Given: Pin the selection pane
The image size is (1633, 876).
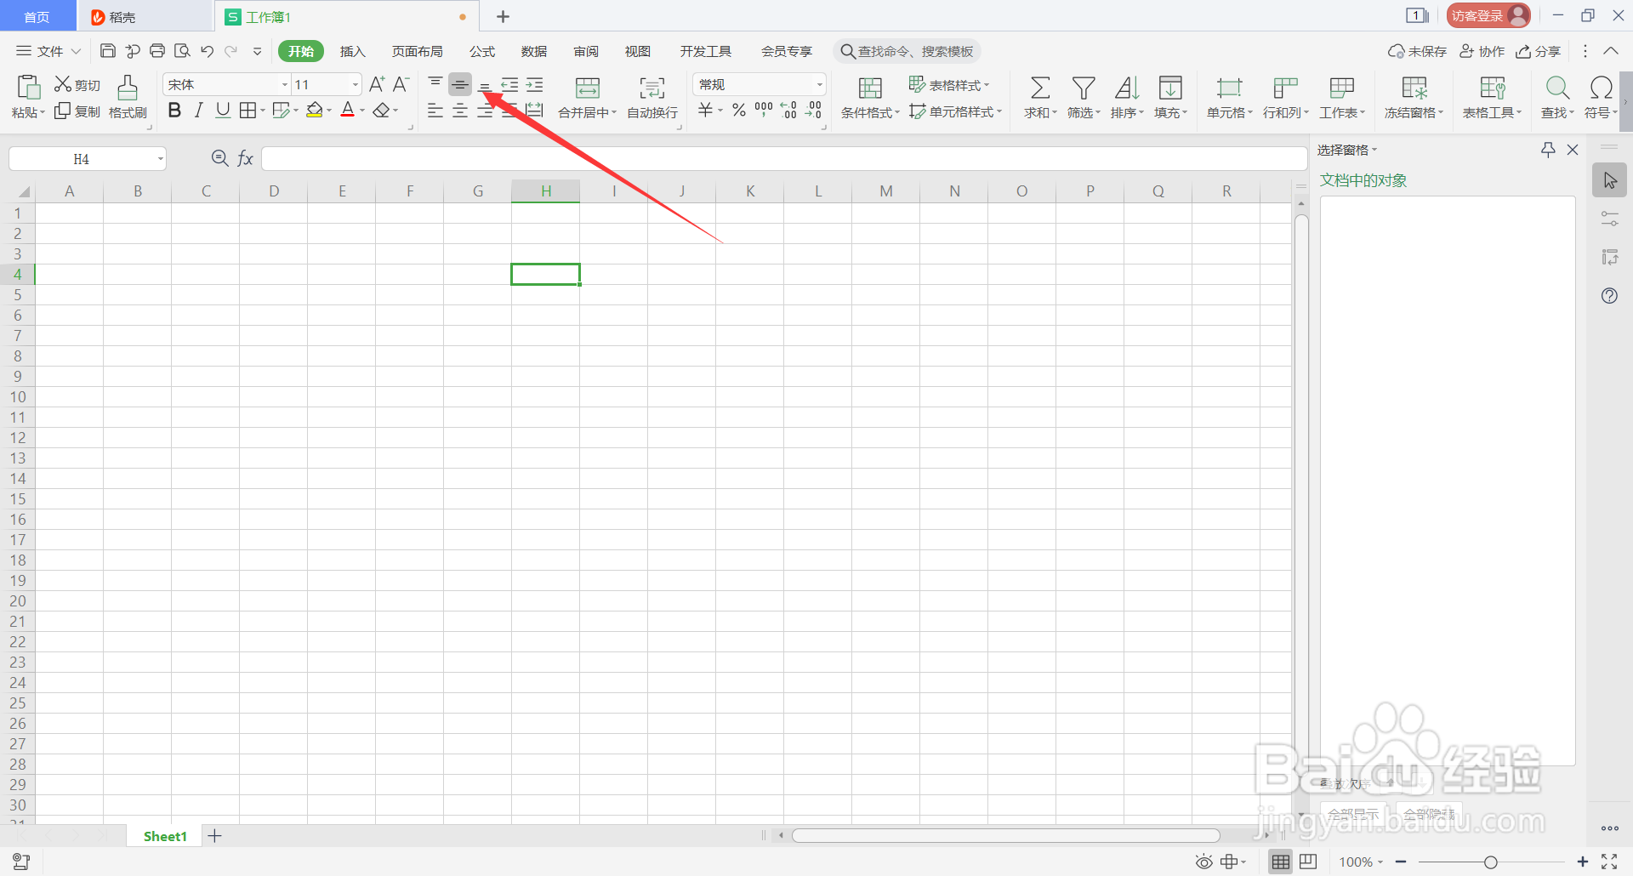Looking at the screenshot, I should [1548, 150].
